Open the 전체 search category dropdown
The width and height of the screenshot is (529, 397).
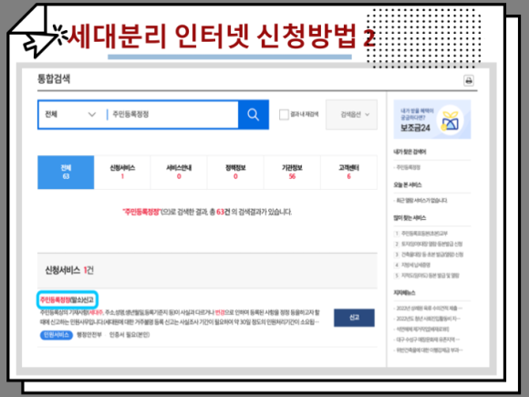pos(70,114)
